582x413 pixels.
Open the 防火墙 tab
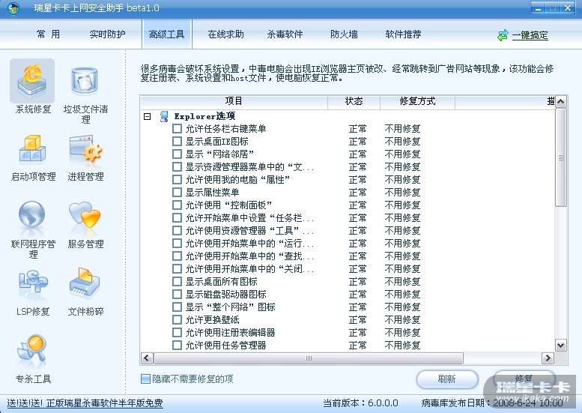344,34
